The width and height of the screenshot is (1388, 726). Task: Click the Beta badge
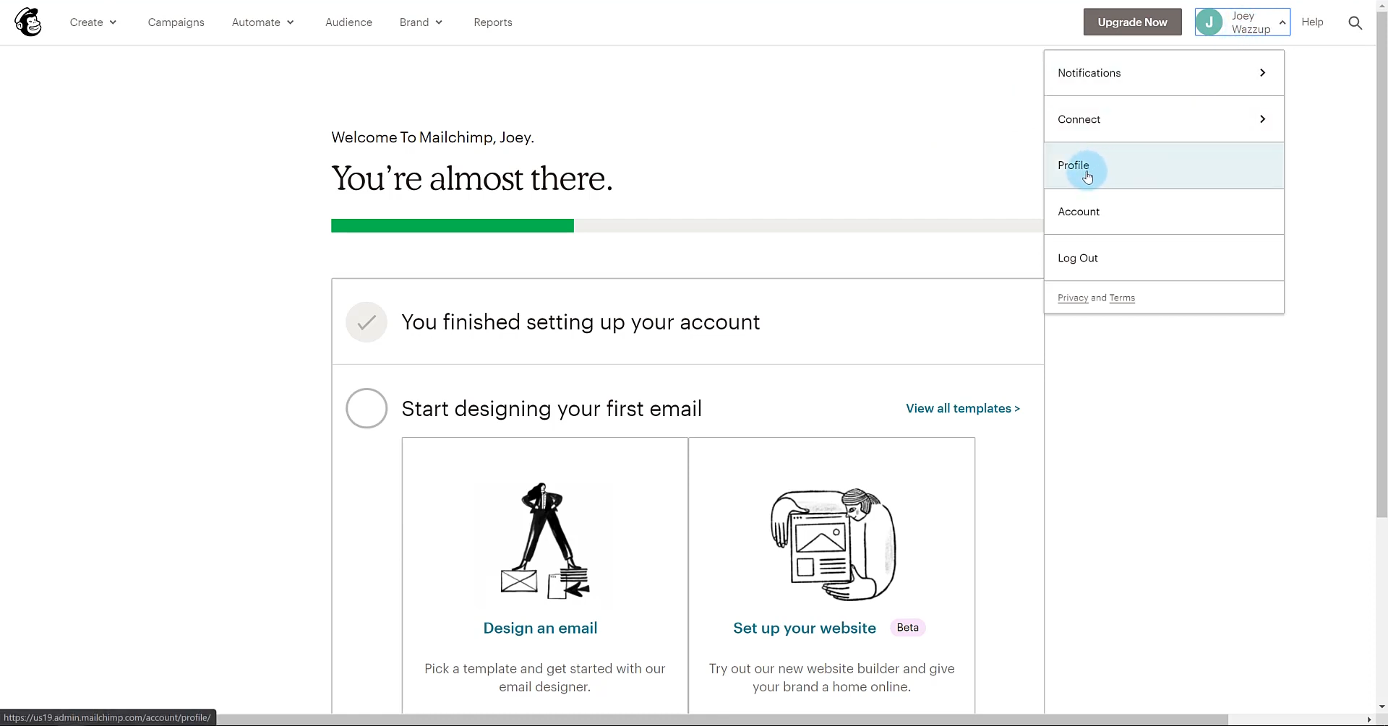pos(907,628)
